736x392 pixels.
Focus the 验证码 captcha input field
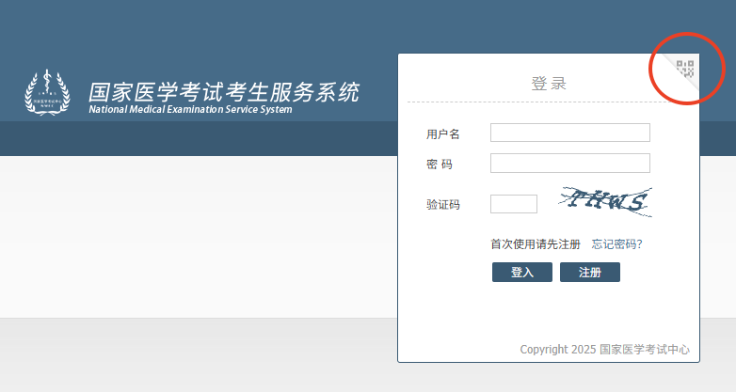(514, 204)
